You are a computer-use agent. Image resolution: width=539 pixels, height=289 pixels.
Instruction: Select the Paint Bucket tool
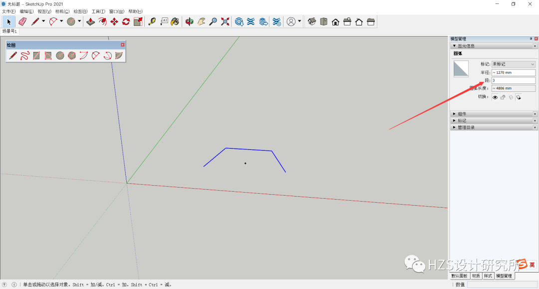click(x=175, y=21)
